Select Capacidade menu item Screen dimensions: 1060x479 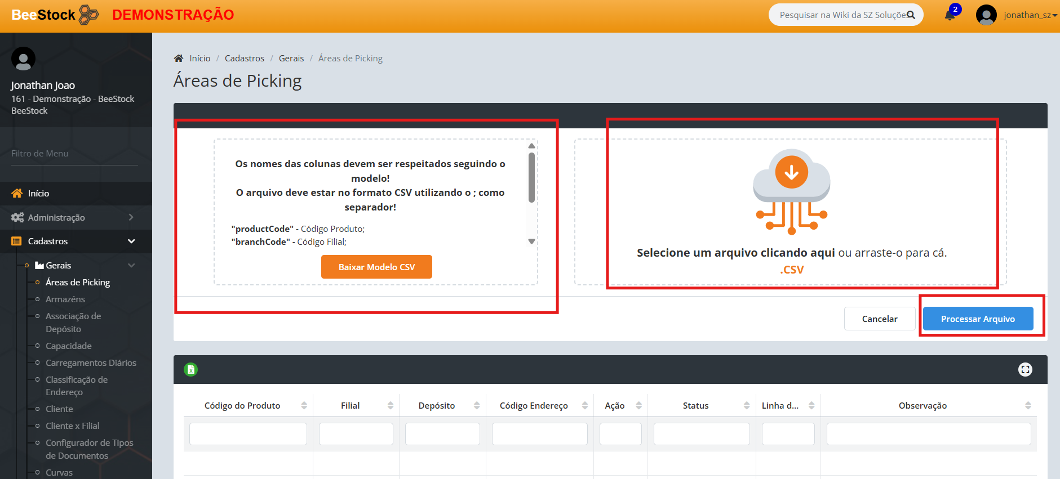click(69, 346)
